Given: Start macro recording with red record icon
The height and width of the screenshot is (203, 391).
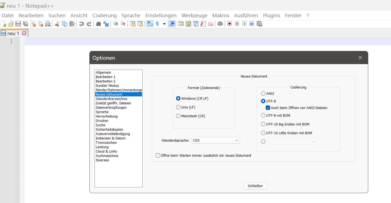Looking at the screenshot, I should [229, 24].
